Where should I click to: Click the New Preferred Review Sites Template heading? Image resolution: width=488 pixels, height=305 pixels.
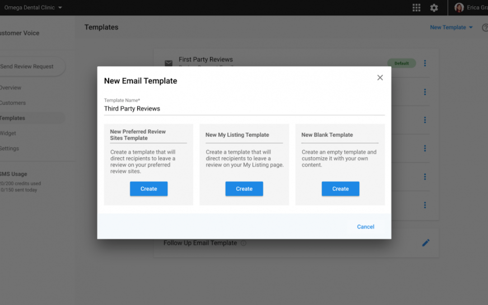tap(138, 135)
